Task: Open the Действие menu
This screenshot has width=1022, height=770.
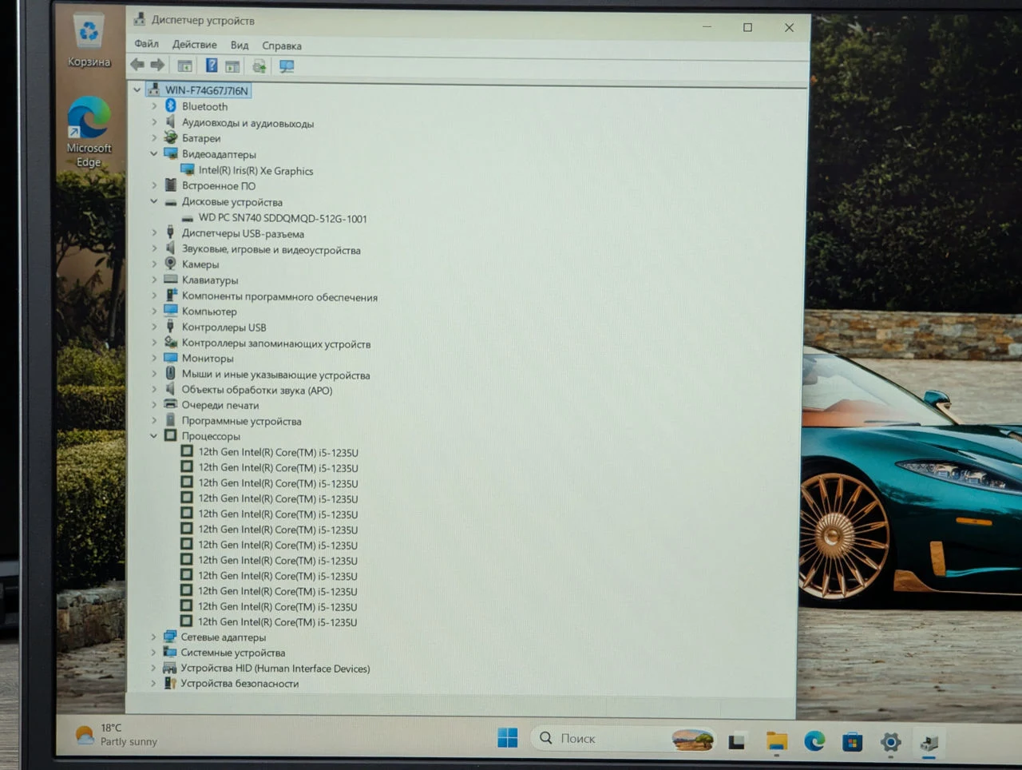Action: tap(195, 45)
